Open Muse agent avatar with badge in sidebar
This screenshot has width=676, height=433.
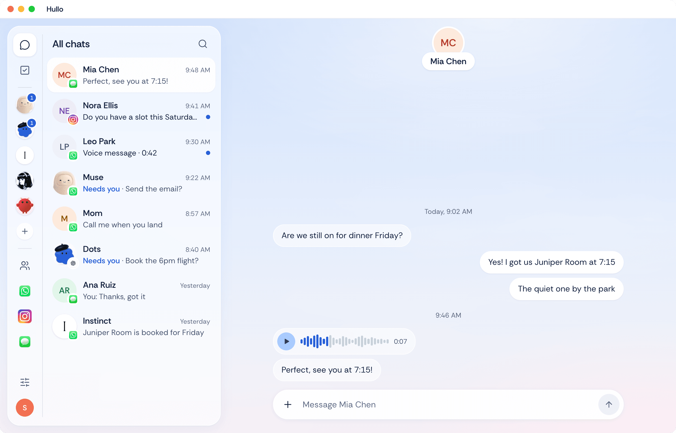[25, 104]
